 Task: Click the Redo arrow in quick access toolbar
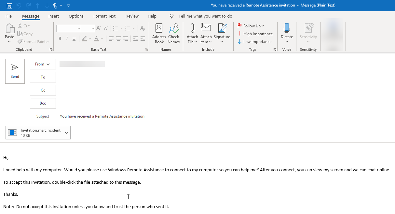click(x=28, y=5)
